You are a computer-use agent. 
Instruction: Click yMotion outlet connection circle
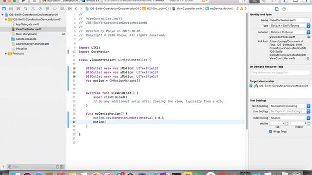click(74, 72)
